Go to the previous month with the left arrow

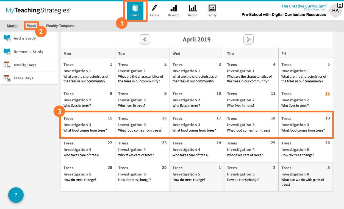(145, 39)
